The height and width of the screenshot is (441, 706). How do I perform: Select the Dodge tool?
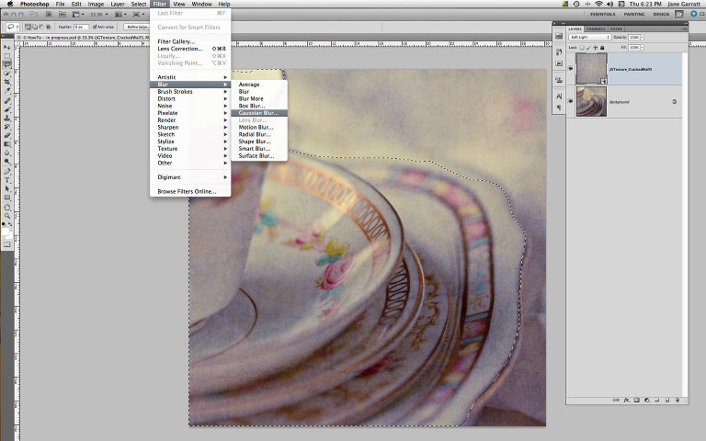(x=7, y=162)
